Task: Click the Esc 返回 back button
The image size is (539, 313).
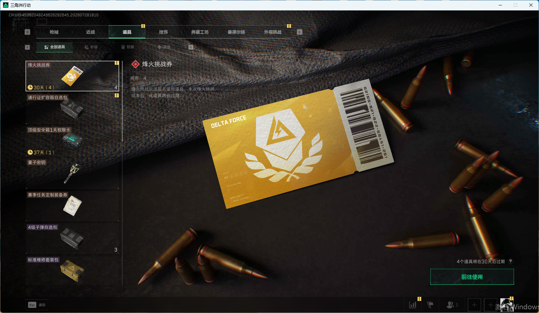Action: click(37, 305)
